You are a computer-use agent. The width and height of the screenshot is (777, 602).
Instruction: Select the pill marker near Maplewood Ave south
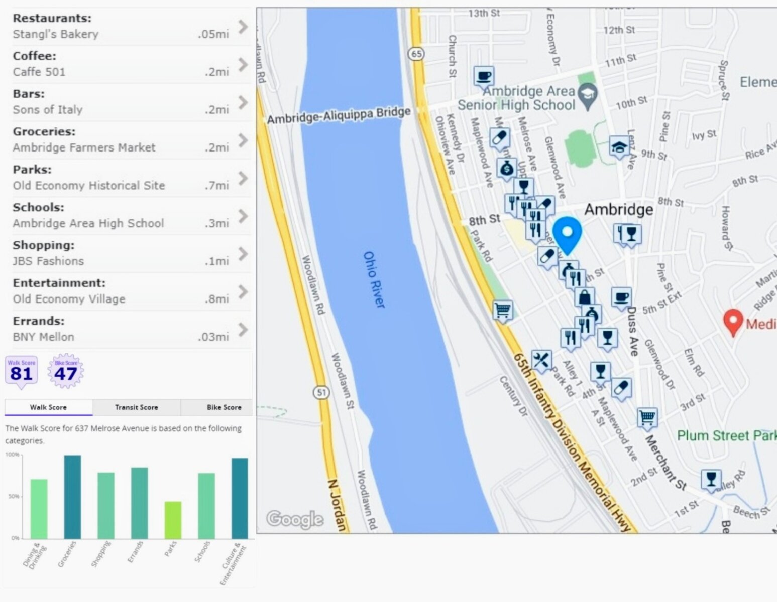coord(622,389)
